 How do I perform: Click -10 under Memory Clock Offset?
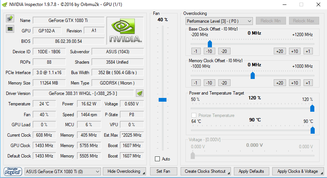point(209,83)
